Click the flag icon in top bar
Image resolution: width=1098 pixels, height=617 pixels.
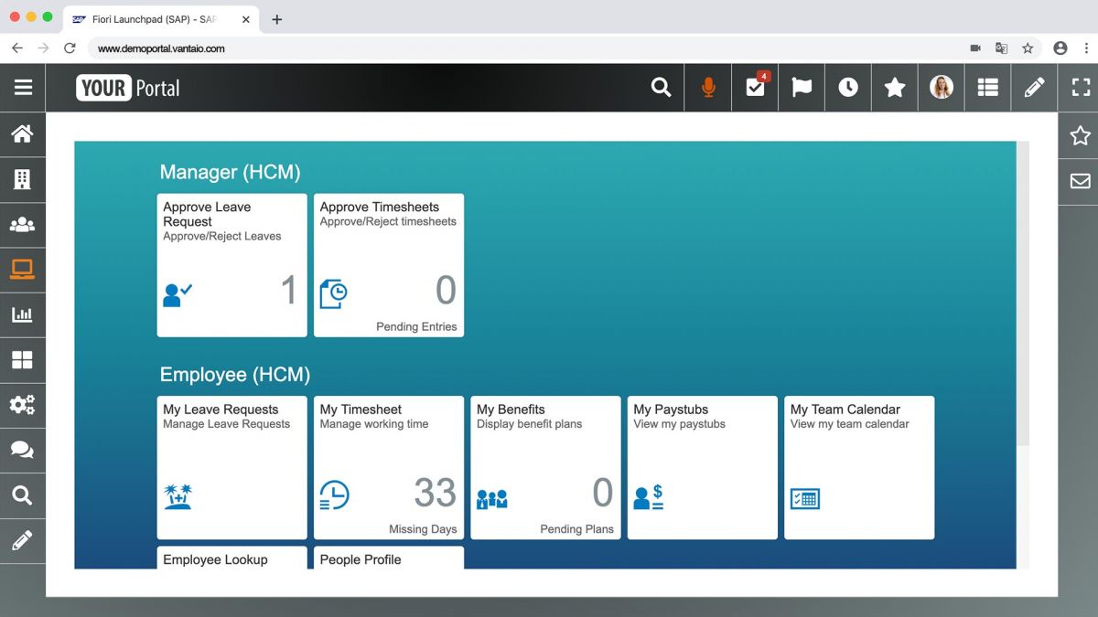click(x=802, y=88)
